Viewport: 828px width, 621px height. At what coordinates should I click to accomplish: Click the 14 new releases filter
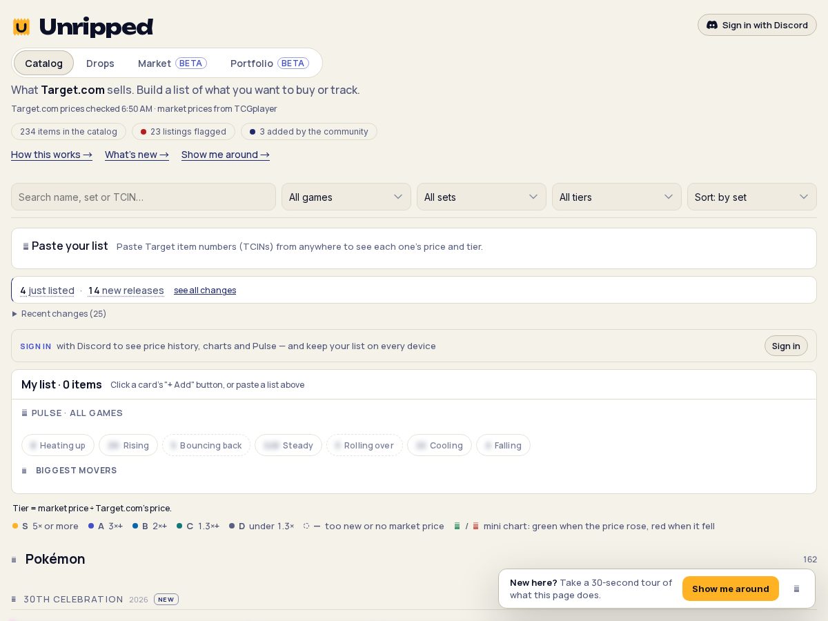tap(126, 290)
